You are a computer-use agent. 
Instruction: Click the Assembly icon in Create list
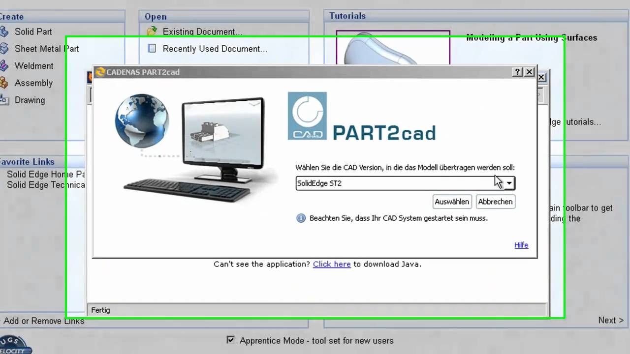tap(4, 83)
